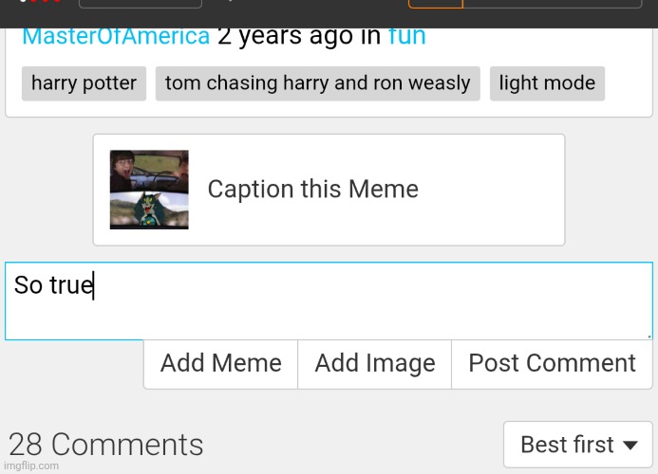Click the top bar search field
658x474 pixels.
tap(141, 4)
